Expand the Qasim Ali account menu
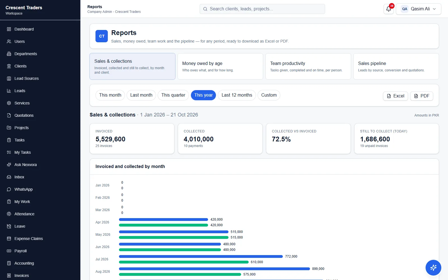The image size is (448, 280). [x=419, y=9]
